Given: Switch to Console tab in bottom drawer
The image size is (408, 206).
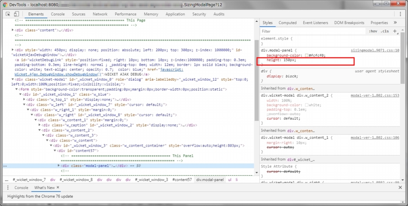Looking at the screenshot, I should [x=21, y=187].
